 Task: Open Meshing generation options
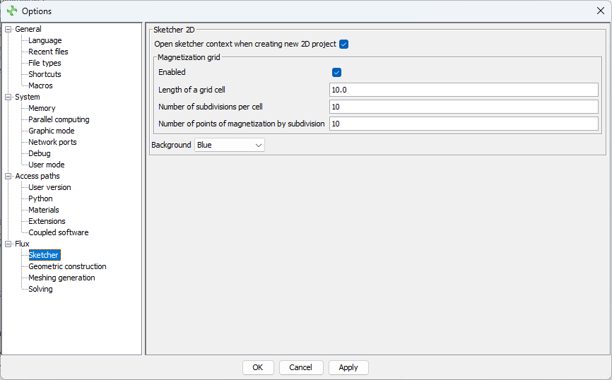point(61,278)
